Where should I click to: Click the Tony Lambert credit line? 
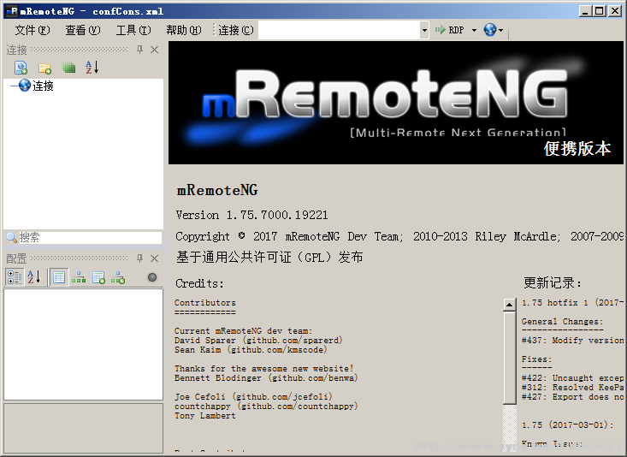pos(204,416)
